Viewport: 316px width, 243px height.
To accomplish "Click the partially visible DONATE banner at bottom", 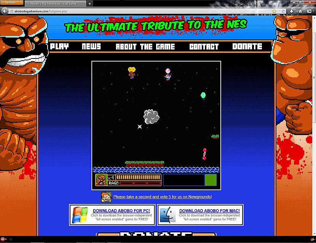I will pyautogui.click(x=156, y=234).
